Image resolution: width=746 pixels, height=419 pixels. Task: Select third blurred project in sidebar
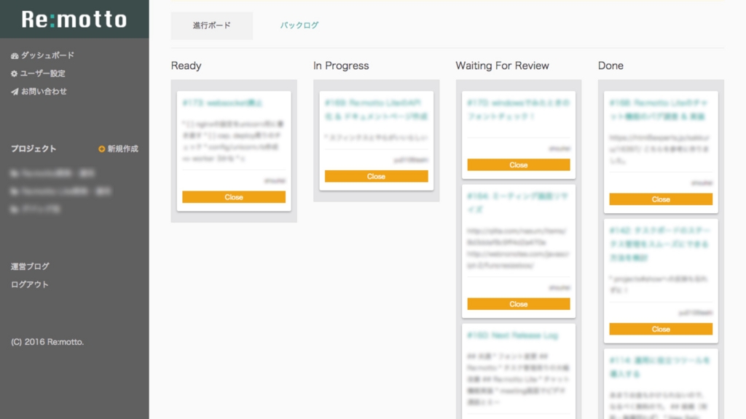click(36, 209)
